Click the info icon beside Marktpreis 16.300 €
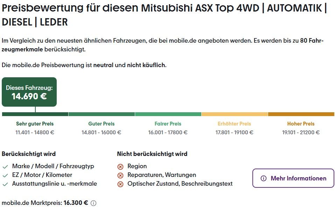The width and height of the screenshot is (335, 214). click(x=93, y=203)
